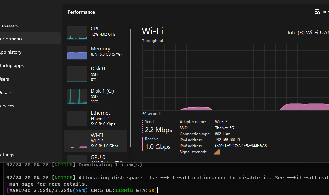329x195 pixels.
Task: Open the Disk 1 (C:) activity thumbnail
Action: coord(77,96)
